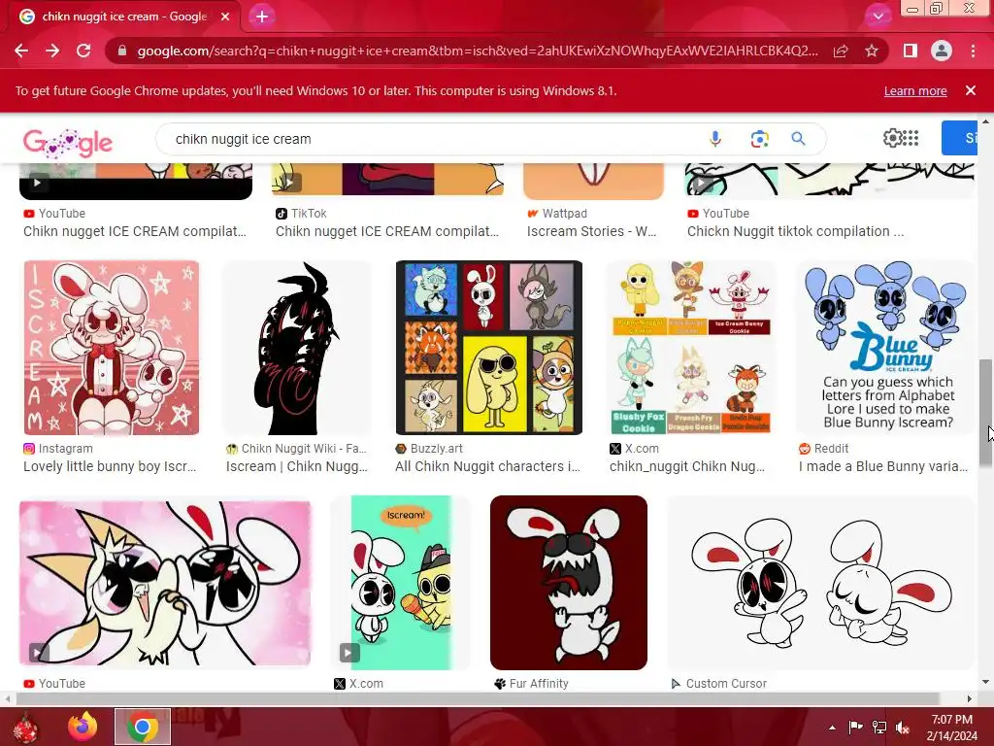This screenshot has height=746, width=994.
Task: Click the Iscream | Chikn Nugg... wiki caption
Action: [x=297, y=466]
